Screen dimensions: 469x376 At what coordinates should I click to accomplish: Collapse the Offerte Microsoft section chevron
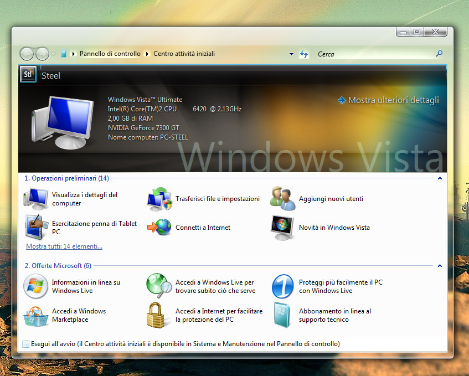point(440,266)
